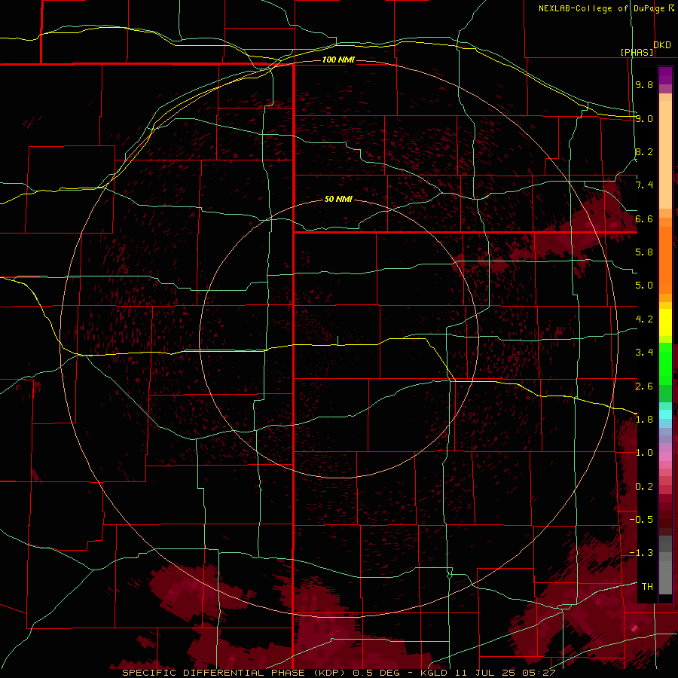Click the KGLD station identifier

(x=435, y=673)
